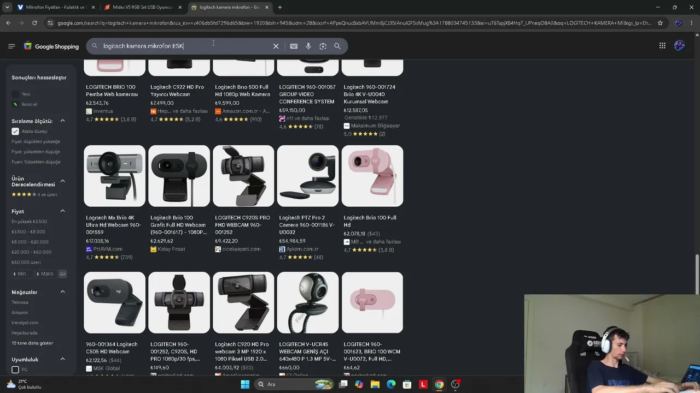Collapse the Fiyat filter section
Screen dimensions: 700x393
62,211
